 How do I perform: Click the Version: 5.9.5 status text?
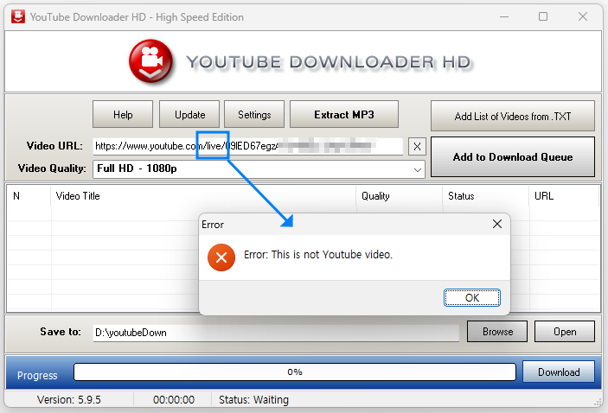point(68,399)
